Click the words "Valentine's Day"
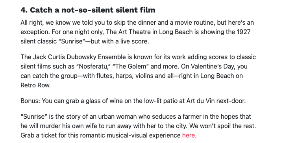The image size is (283, 143). click(x=213, y=67)
